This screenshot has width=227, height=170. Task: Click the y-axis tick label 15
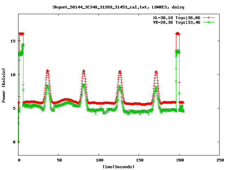(x=13, y=41)
